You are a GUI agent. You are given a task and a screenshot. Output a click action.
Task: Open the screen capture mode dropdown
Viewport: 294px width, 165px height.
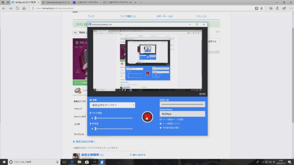(112, 105)
